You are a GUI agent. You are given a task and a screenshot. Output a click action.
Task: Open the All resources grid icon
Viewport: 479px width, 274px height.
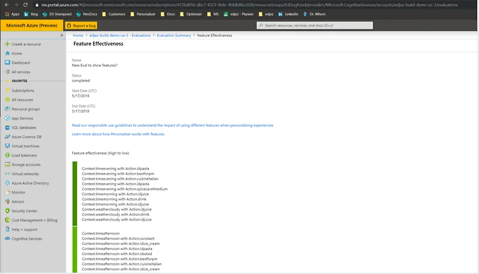click(x=7, y=100)
